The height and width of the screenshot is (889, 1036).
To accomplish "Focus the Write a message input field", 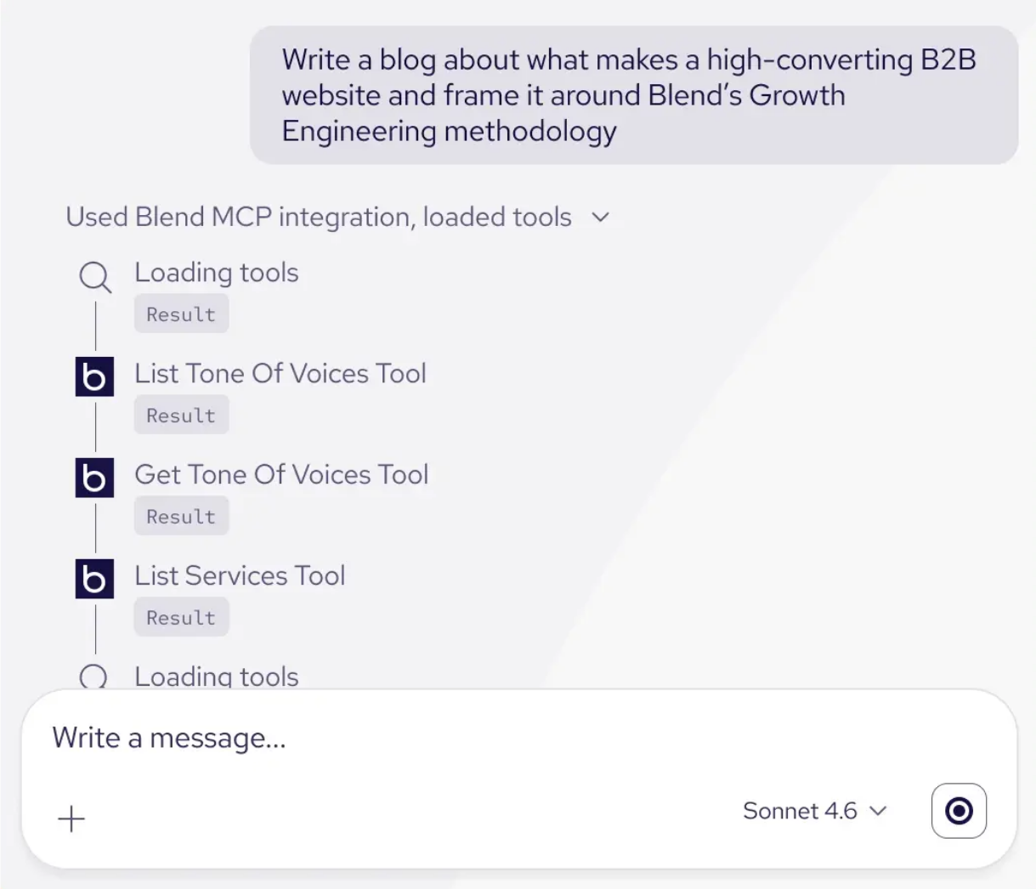I will tap(518, 739).
